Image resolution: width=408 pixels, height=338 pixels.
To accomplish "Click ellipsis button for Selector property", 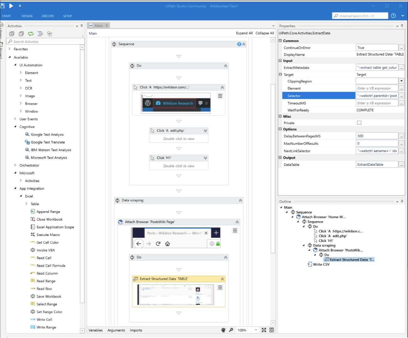I will coord(401,95).
